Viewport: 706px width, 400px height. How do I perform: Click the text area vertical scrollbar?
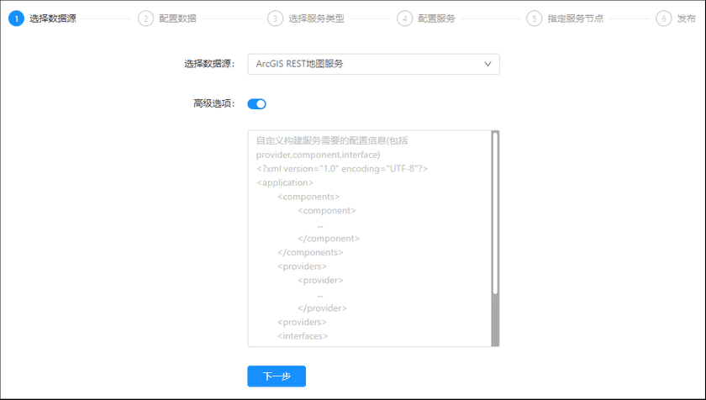(495, 239)
